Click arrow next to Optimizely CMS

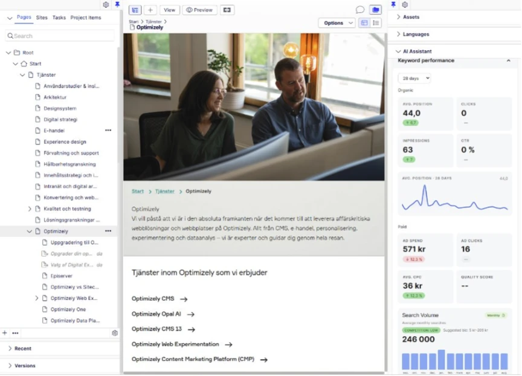184,299
